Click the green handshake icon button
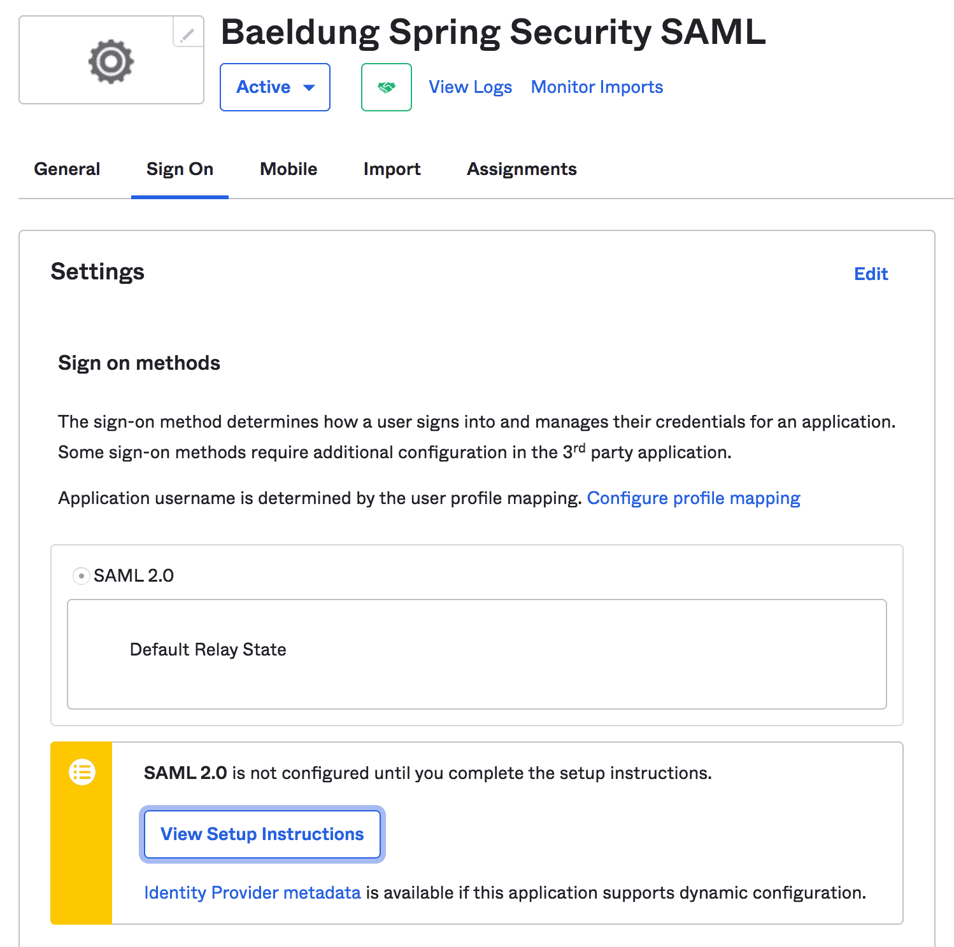The height and width of the screenshot is (947, 954). (x=386, y=87)
